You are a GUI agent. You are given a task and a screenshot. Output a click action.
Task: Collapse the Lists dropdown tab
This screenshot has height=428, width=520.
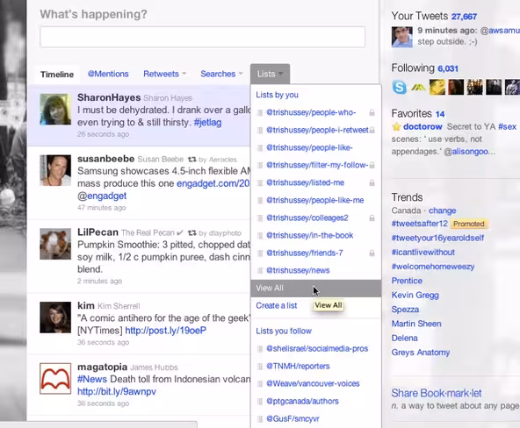point(270,74)
